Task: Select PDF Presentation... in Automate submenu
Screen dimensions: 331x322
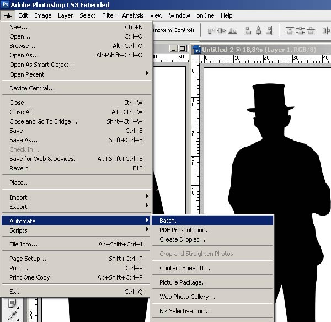Action: pyautogui.click(x=212, y=230)
